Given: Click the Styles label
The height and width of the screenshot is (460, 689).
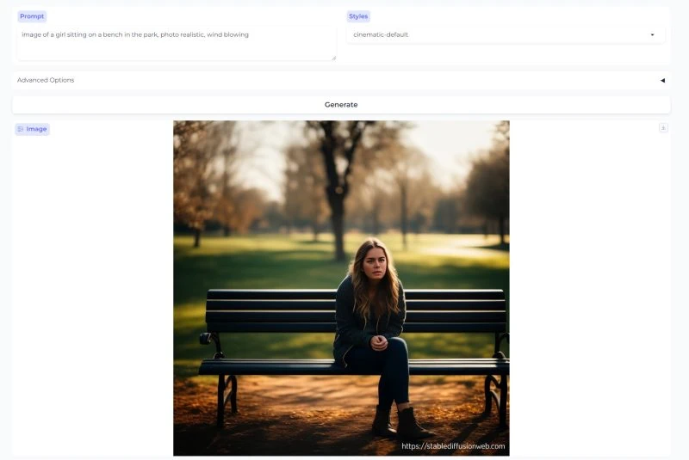Looking at the screenshot, I should (358, 16).
